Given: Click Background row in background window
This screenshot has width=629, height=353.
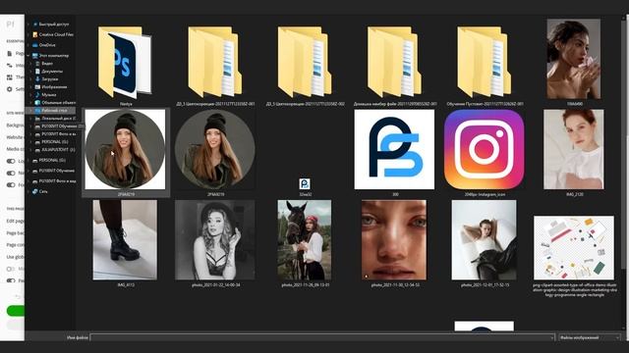Looking at the screenshot, I should click(x=15, y=126).
